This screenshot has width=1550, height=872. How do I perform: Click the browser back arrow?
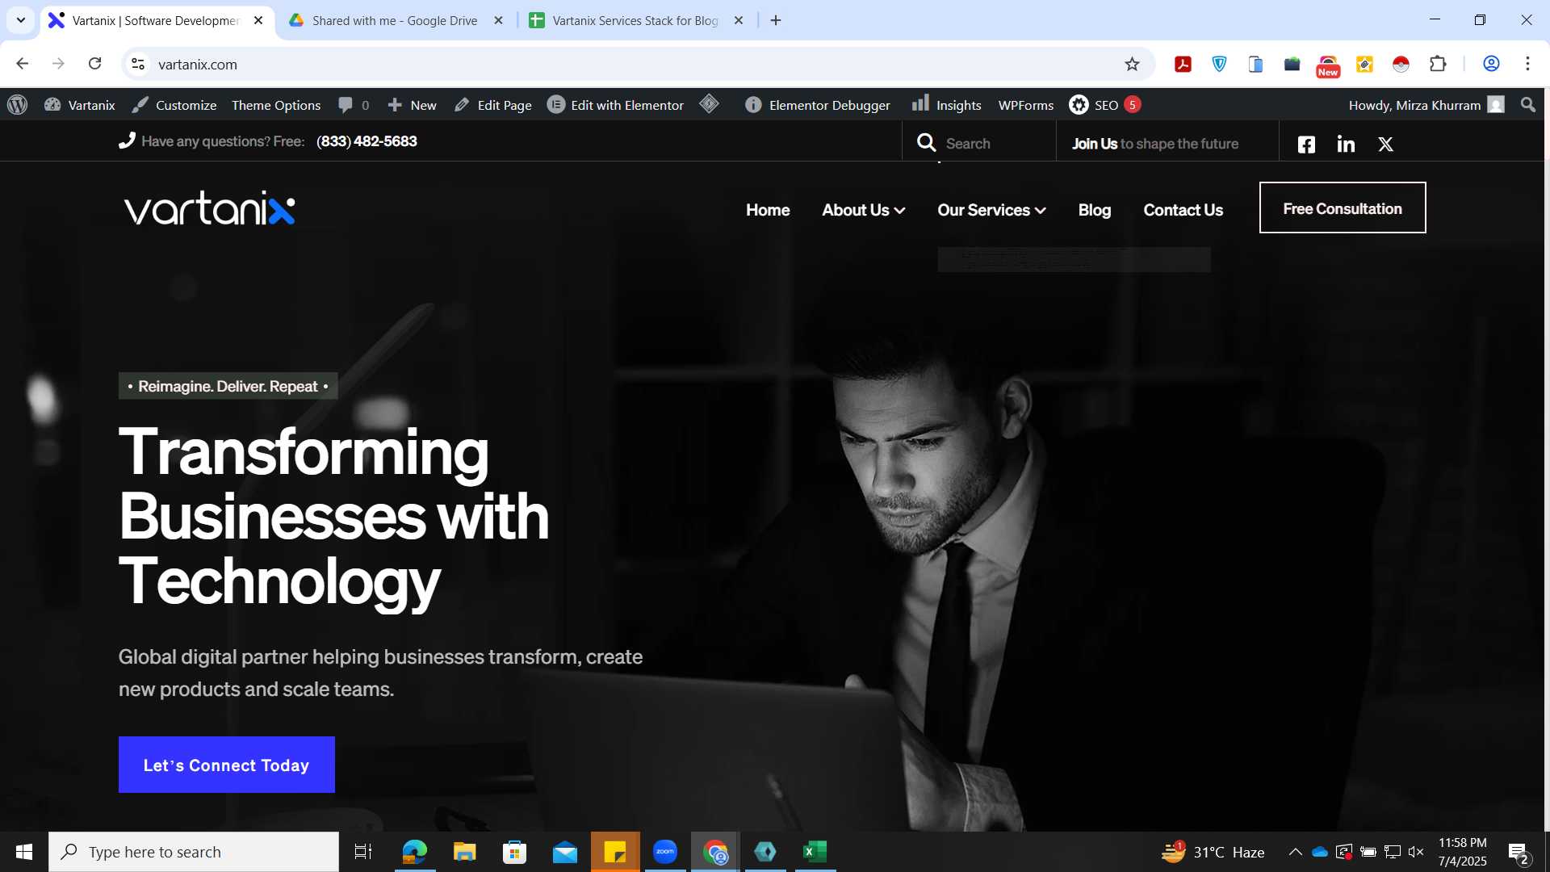point(22,64)
